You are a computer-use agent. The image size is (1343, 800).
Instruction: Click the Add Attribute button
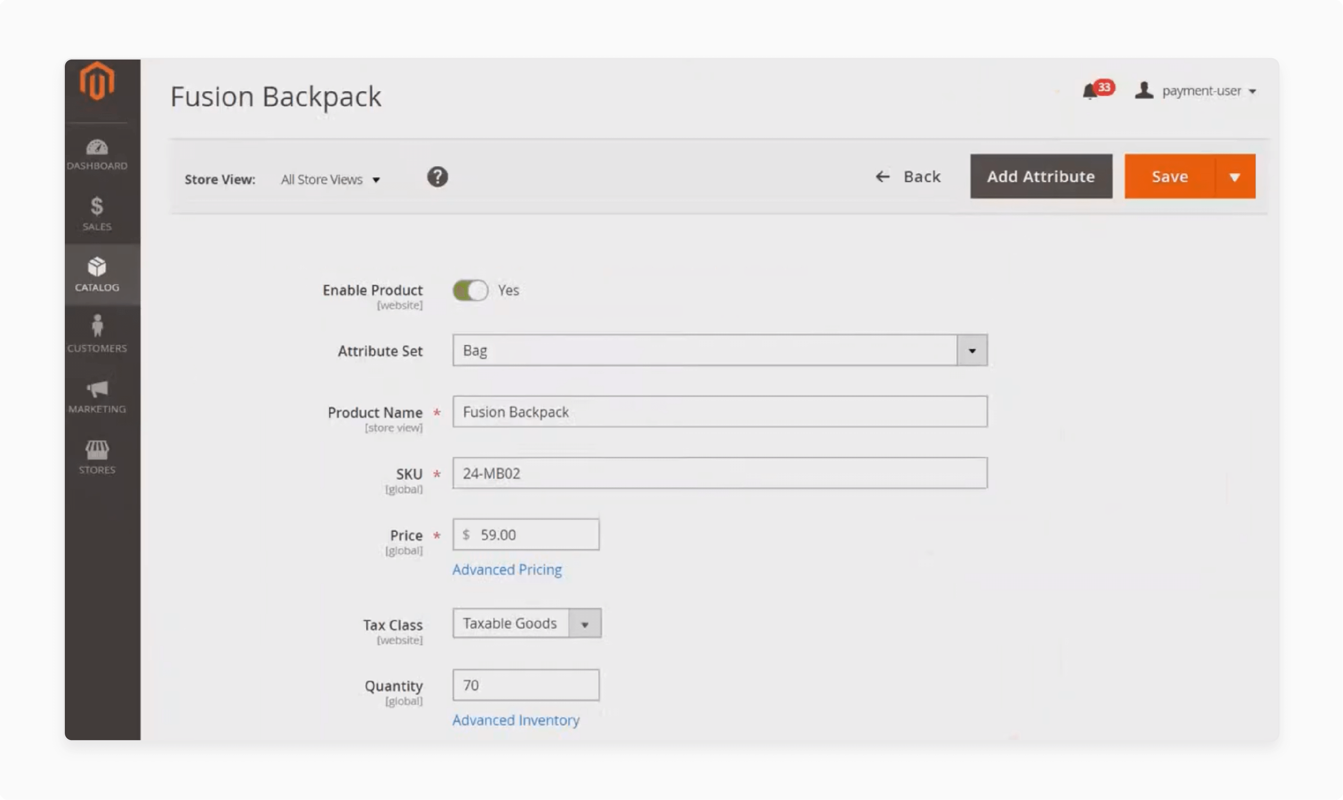click(1041, 177)
